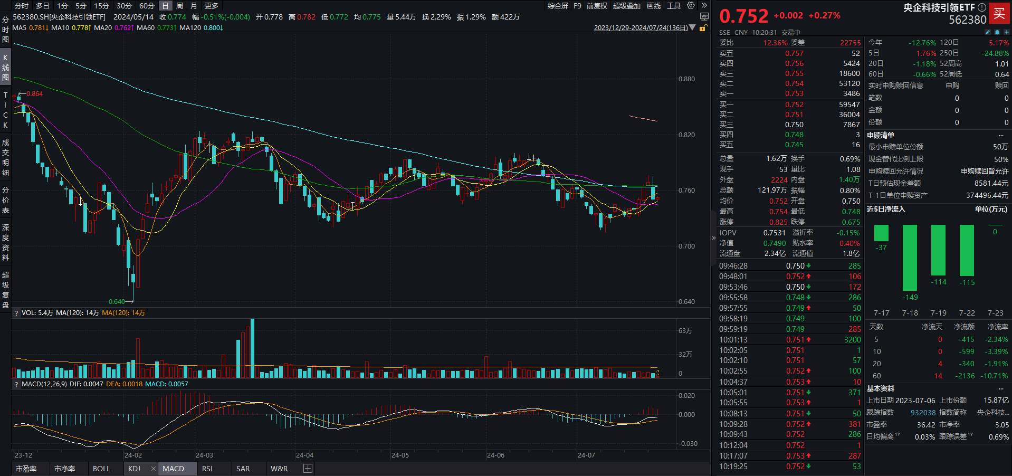
Task: Select the 日 daily period
Action: [165, 6]
